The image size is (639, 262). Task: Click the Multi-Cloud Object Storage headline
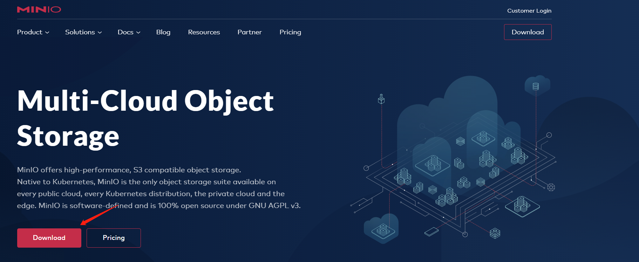pos(145,118)
